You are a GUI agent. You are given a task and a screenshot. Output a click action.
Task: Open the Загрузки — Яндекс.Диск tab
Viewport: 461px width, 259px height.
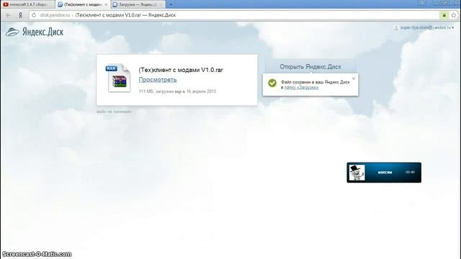(x=138, y=4)
